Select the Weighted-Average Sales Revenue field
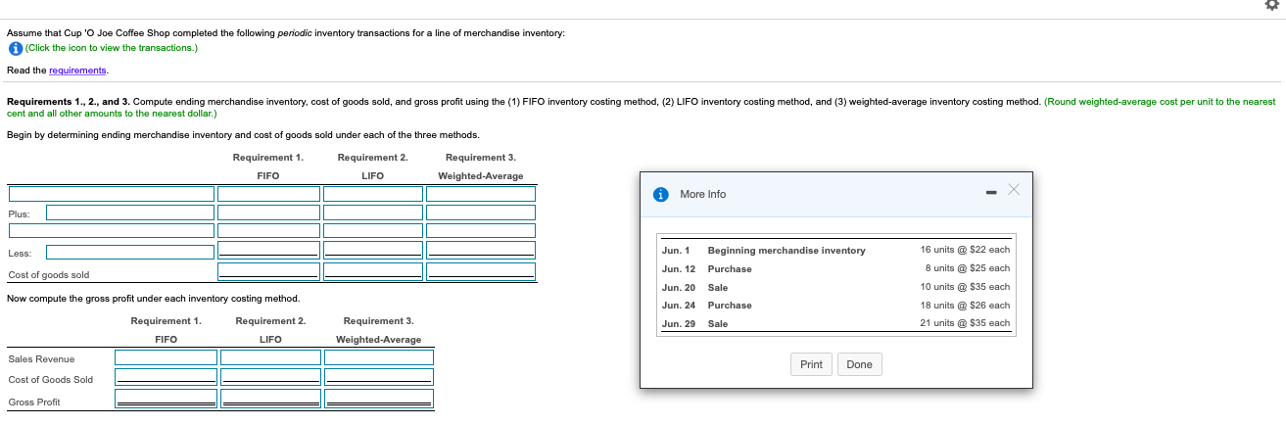 point(379,357)
